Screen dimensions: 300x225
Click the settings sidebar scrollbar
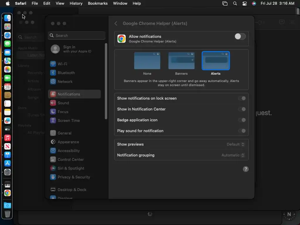click(x=106, y=81)
